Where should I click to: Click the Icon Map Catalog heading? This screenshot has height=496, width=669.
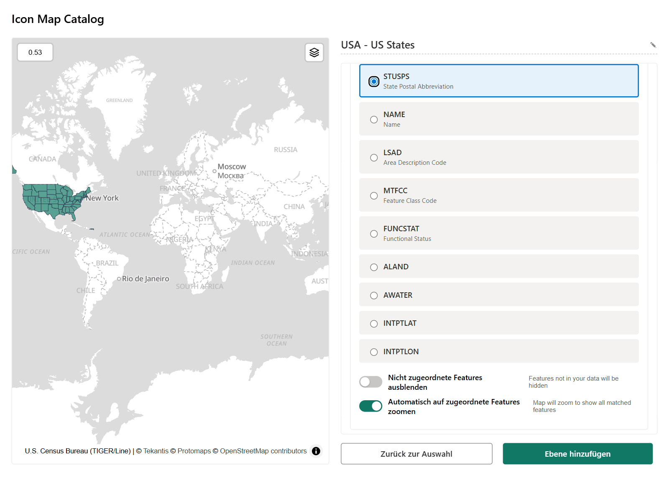[x=58, y=19]
